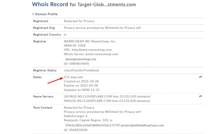Click tech contact phone 3544212434
This screenshot has height=134, width=209.
78,130
